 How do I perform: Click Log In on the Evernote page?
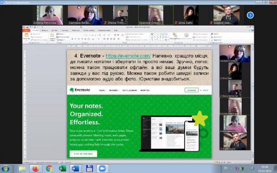205,90
